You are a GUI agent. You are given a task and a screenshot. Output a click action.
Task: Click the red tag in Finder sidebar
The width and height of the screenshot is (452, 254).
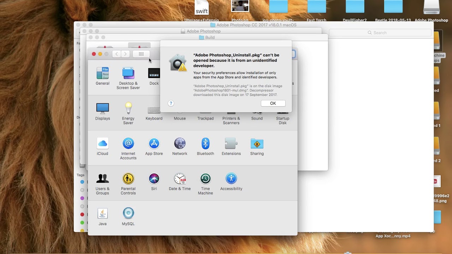click(x=82, y=214)
